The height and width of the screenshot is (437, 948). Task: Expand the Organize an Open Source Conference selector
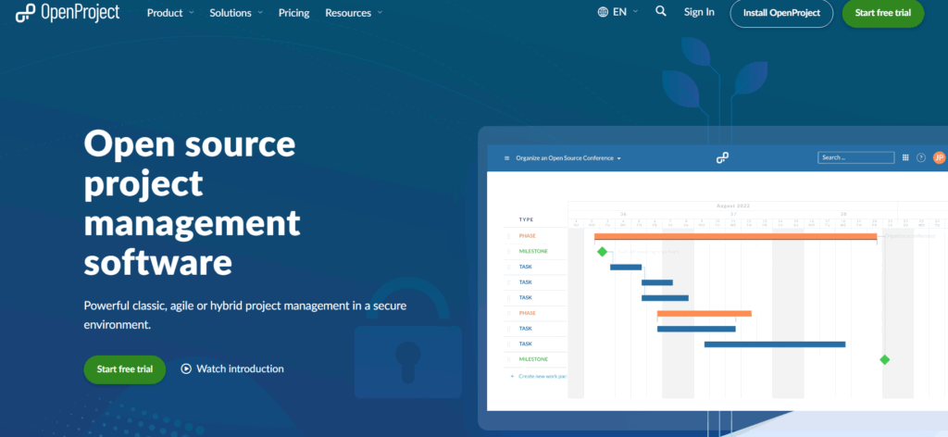568,158
